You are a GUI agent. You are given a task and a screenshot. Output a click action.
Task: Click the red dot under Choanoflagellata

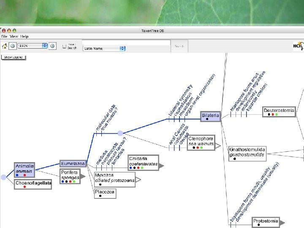24,187
